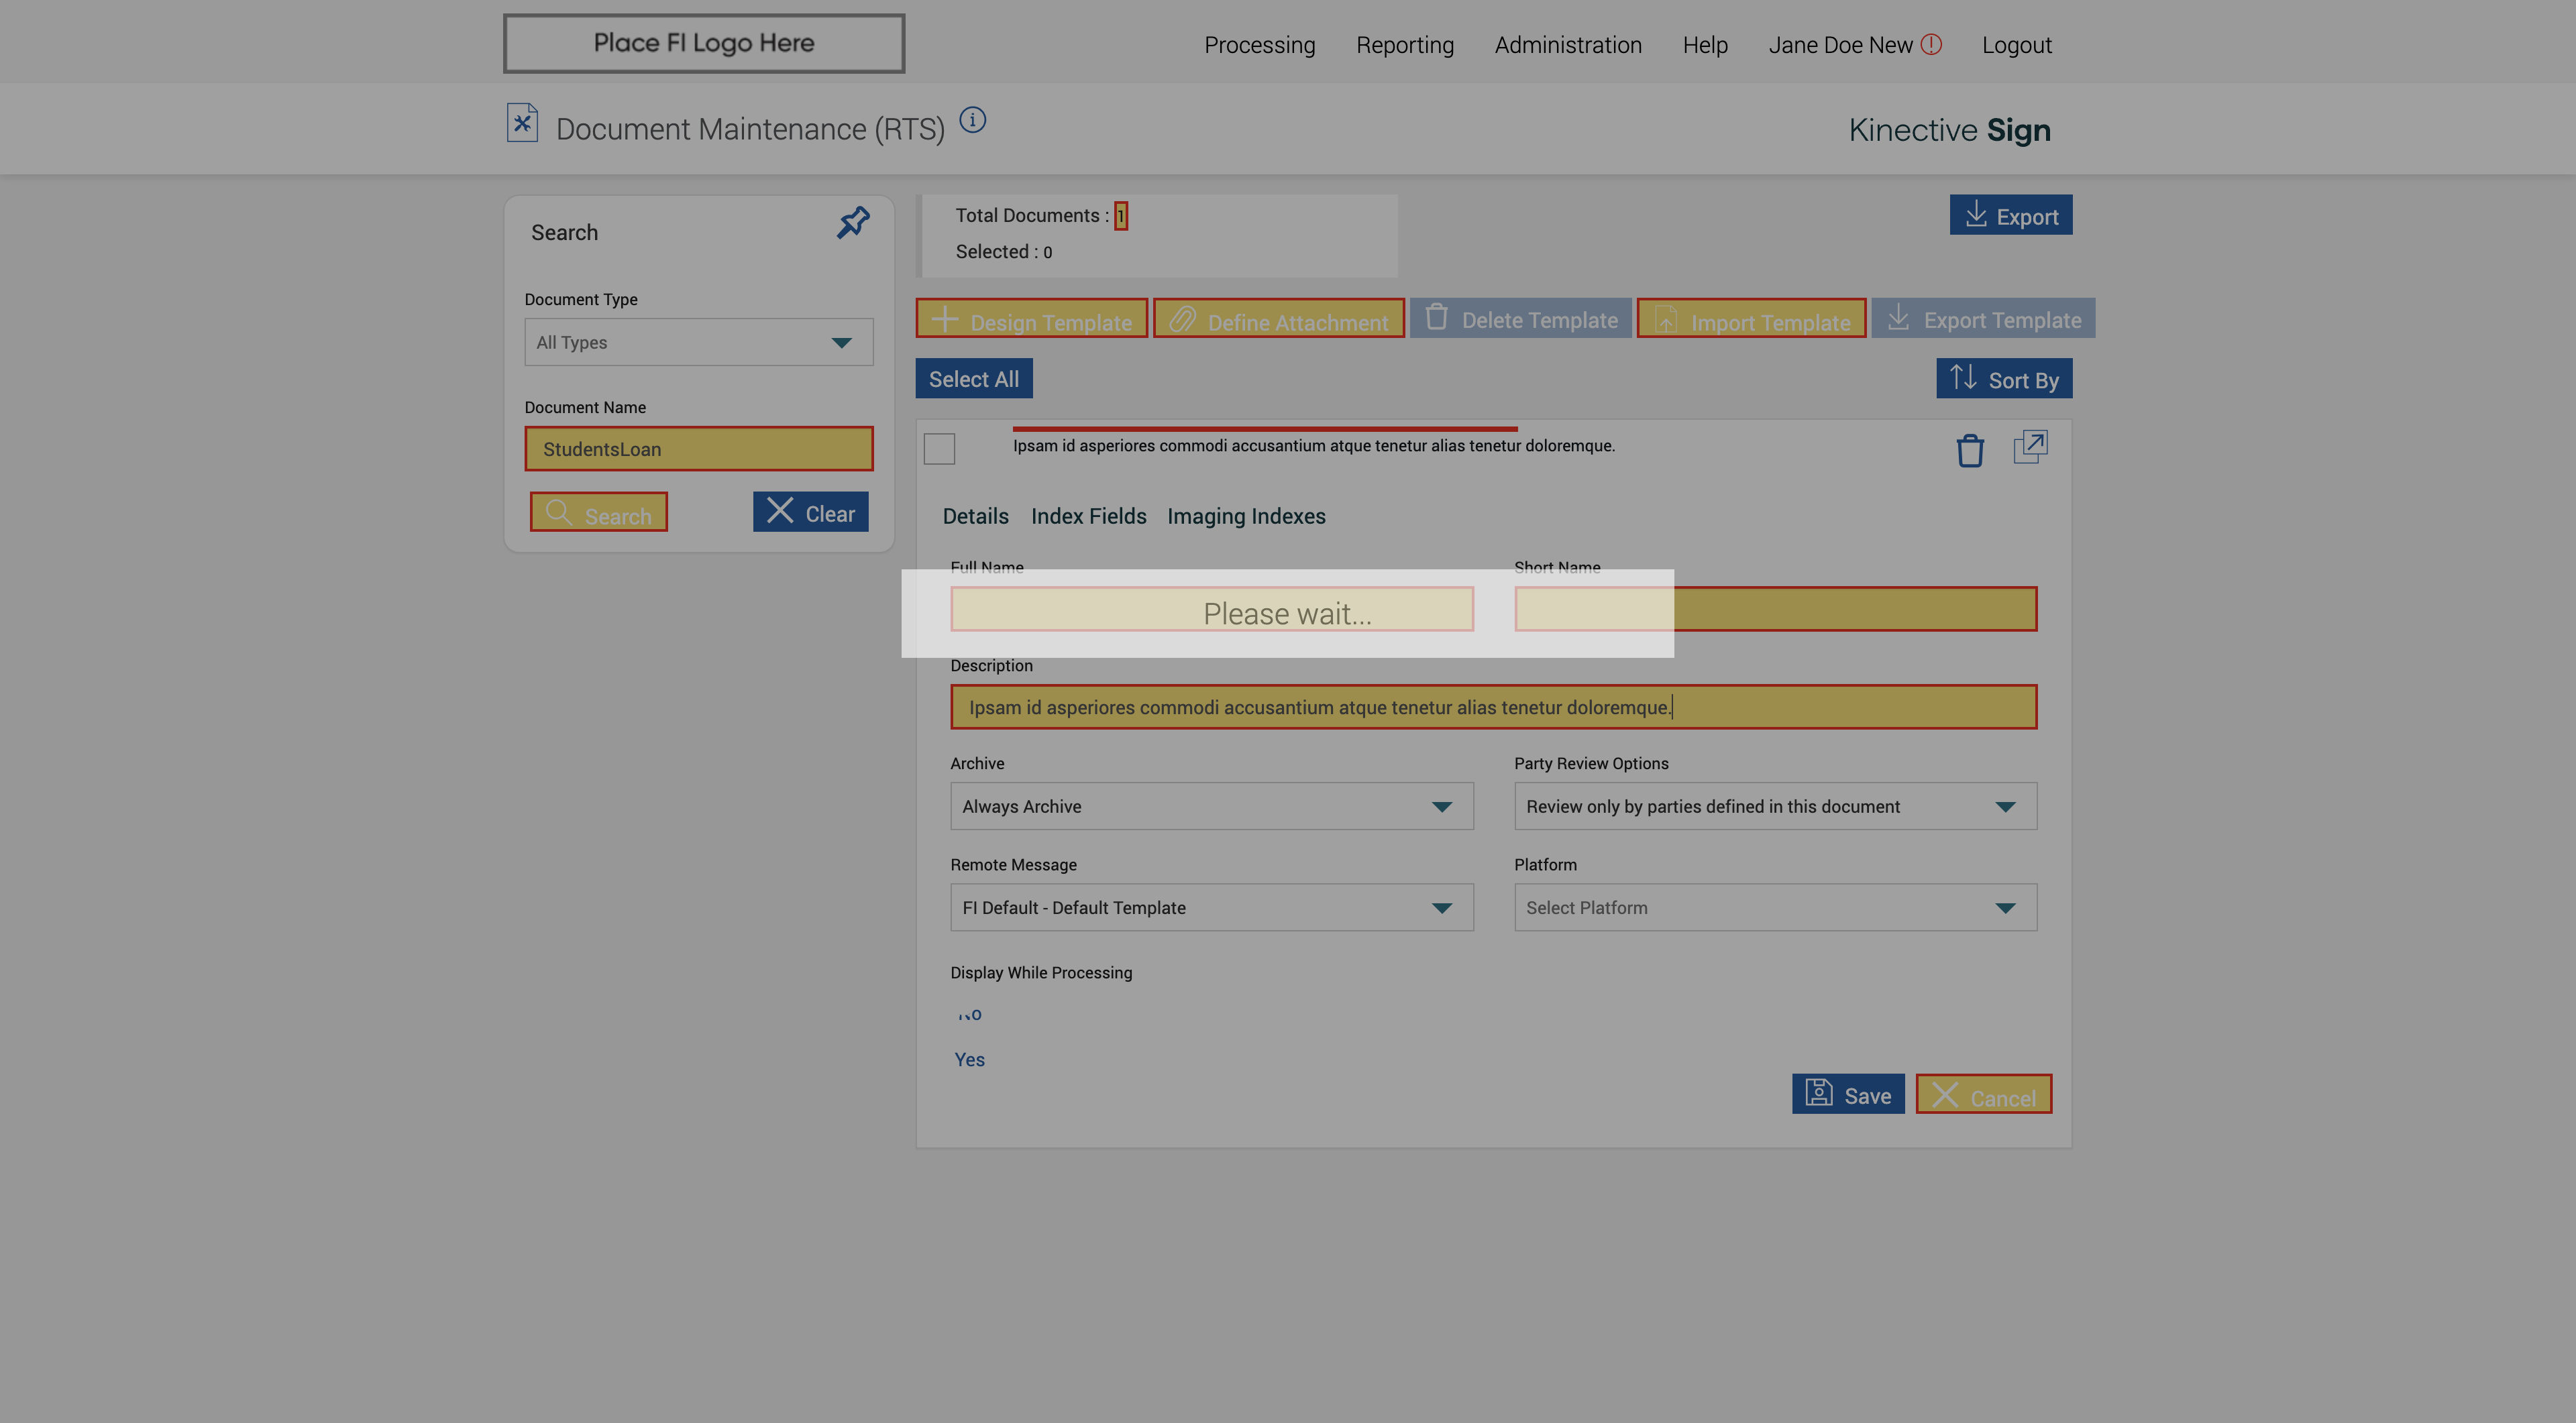
Task: Click Sort By arrows button
Action: click(x=2003, y=379)
